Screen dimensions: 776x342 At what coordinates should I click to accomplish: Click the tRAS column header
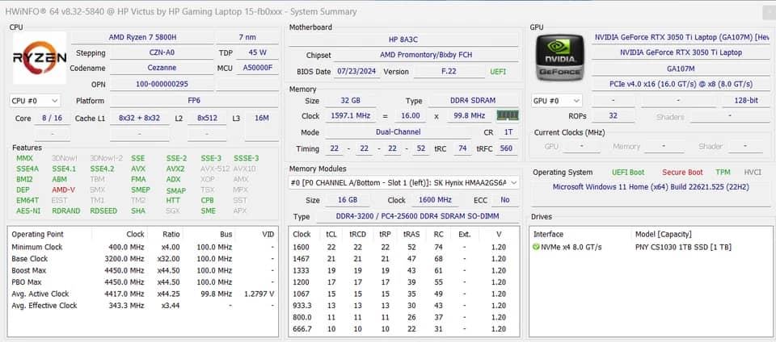(x=411, y=235)
